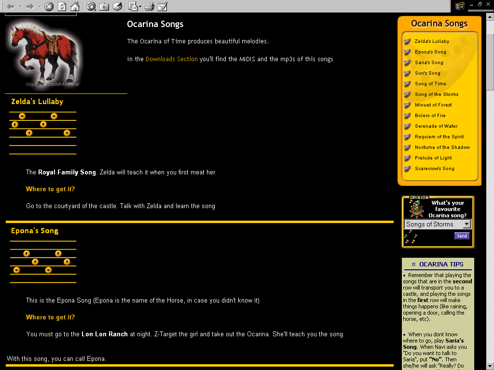Image resolution: width=494 pixels, height=370 pixels.
Task: Click the vertical scrollbar down arrow
Action: click(x=490, y=365)
